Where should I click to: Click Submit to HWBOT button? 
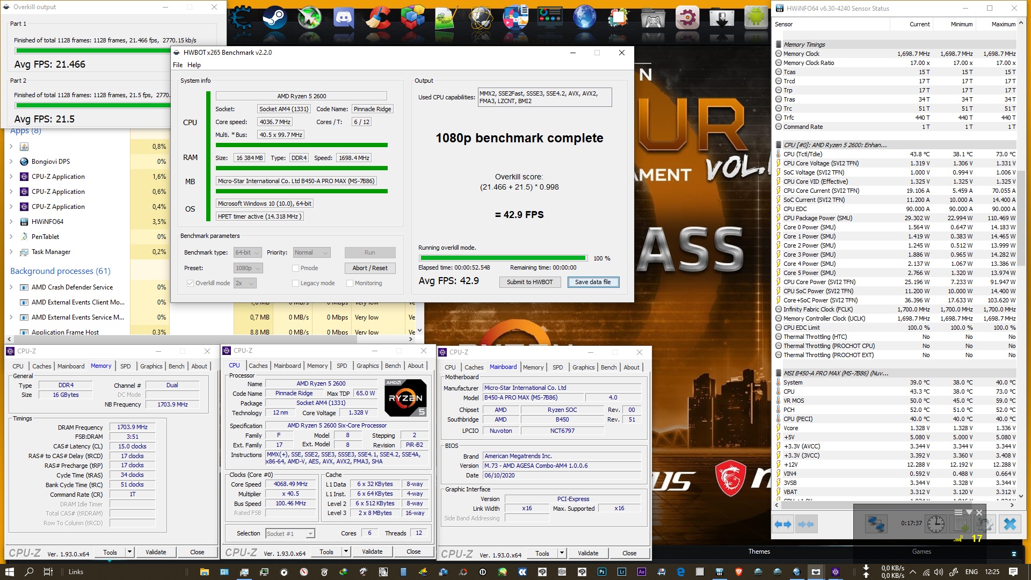[529, 282]
